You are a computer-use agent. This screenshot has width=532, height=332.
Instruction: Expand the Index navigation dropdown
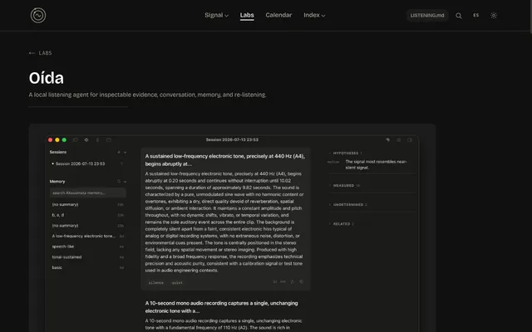pyautogui.click(x=314, y=15)
